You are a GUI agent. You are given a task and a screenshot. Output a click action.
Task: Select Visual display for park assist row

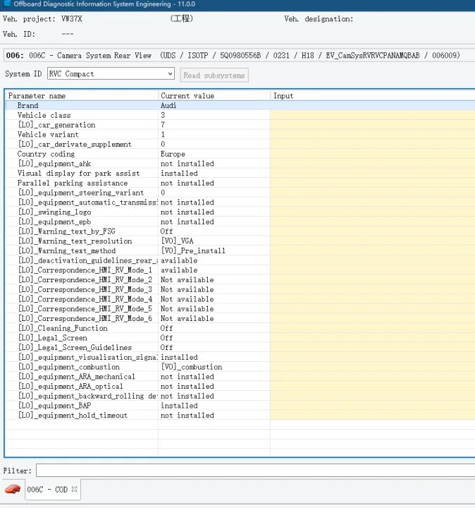point(240,174)
